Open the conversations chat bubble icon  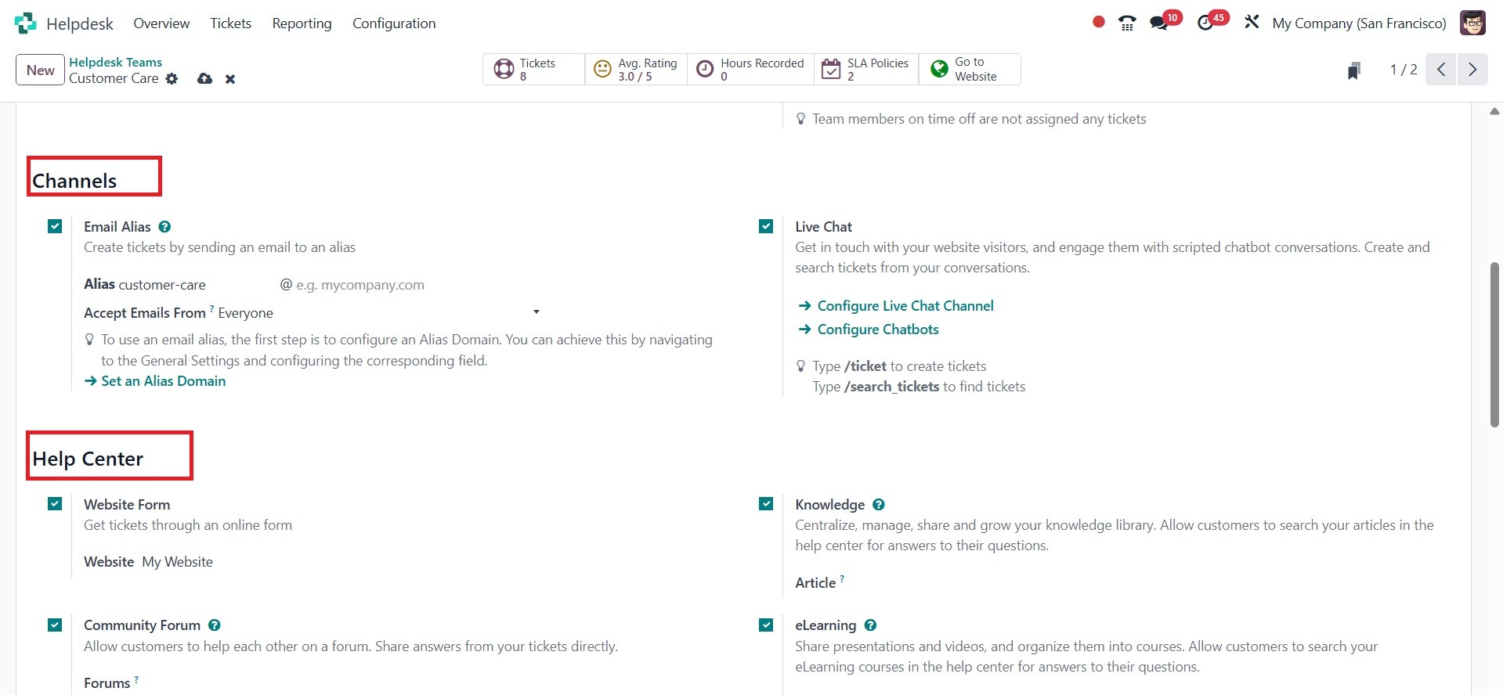[1158, 23]
